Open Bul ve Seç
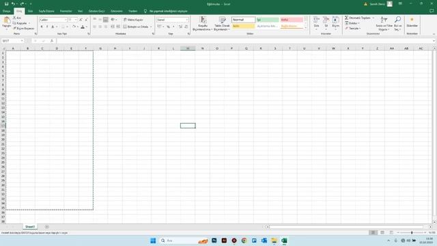Image resolution: width=437 pixels, height=246 pixels. [397, 23]
